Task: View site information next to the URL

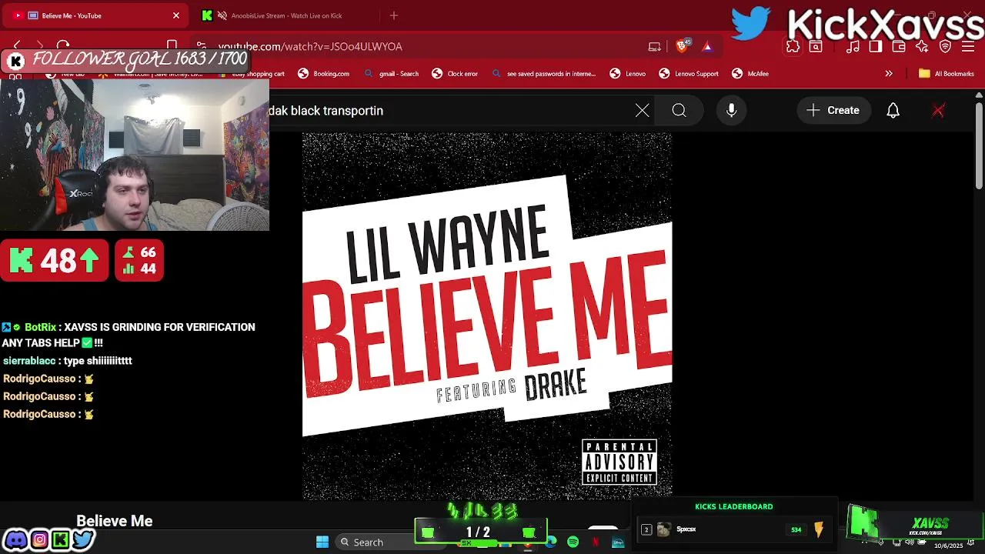Action: coord(202,46)
